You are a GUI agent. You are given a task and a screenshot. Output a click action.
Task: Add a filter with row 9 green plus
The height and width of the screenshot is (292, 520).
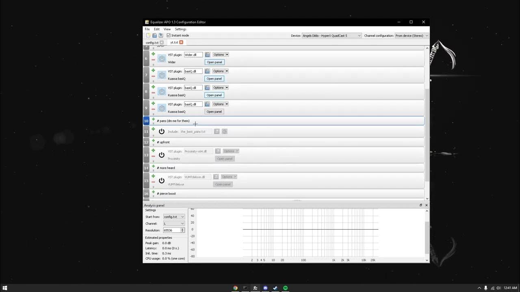(153, 103)
